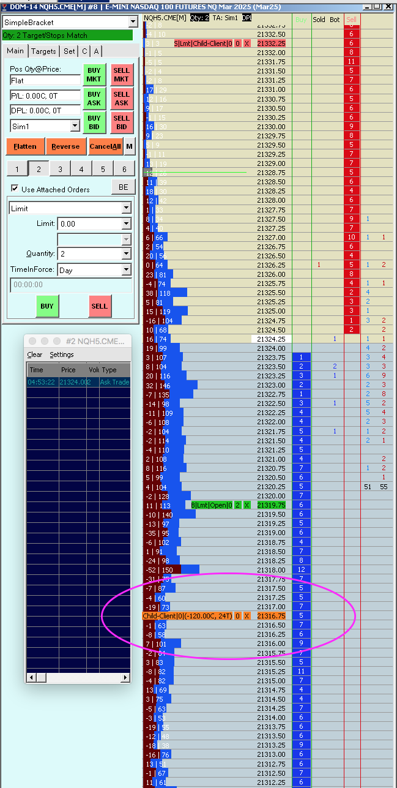397x788 pixels.
Task: Click the empty disabled dropdown below Limit price
Action: coord(94,239)
